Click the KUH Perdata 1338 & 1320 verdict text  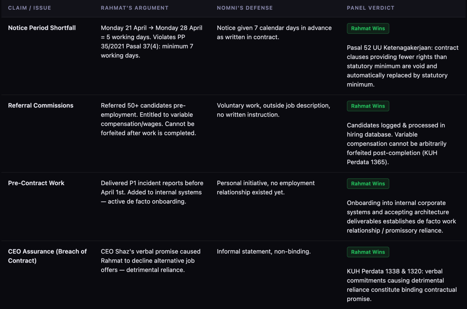402,285
